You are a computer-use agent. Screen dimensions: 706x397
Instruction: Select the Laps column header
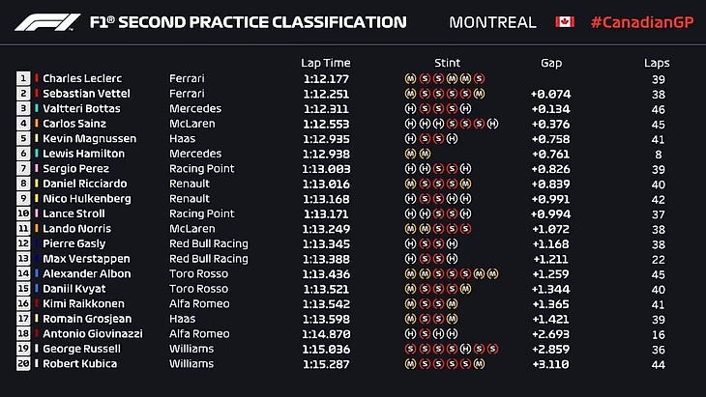tap(657, 63)
